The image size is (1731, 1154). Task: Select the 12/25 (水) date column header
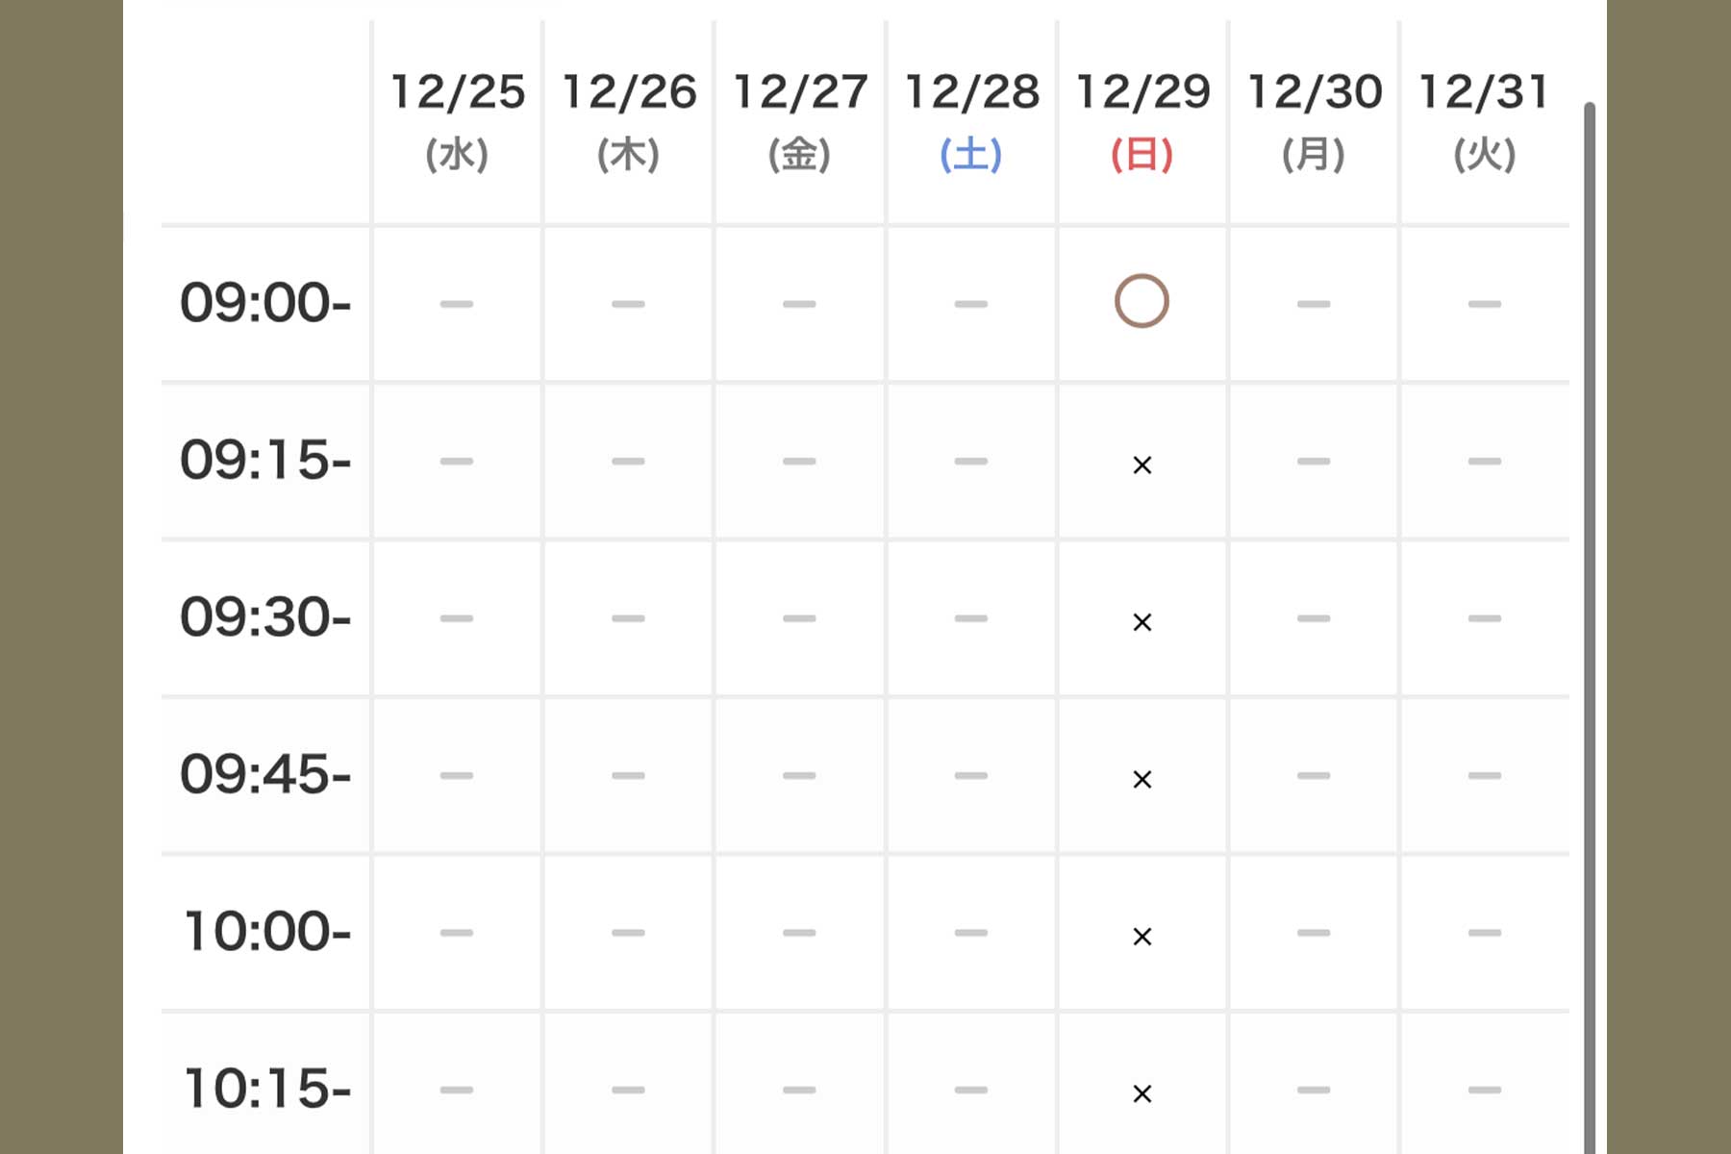tap(458, 120)
